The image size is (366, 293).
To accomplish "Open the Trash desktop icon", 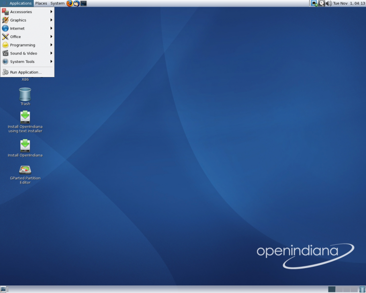I will [x=25, y=97].
